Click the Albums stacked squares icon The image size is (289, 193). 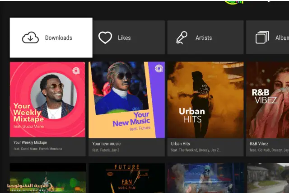click(262, 37)
